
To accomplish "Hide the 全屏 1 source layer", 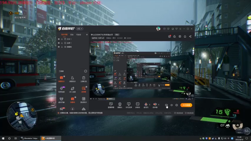I will click(59, 43).
